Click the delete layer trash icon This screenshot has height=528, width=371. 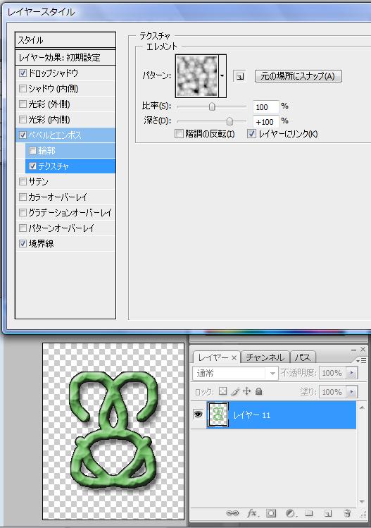point(348,513)
